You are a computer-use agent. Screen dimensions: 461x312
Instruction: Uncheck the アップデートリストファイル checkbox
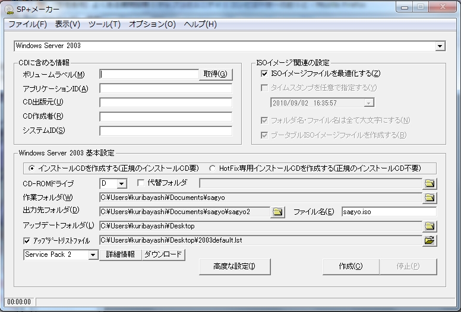click(27, 241)
